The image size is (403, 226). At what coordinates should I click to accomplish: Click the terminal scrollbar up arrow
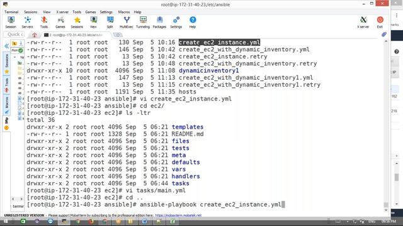(x=386, y=41)
